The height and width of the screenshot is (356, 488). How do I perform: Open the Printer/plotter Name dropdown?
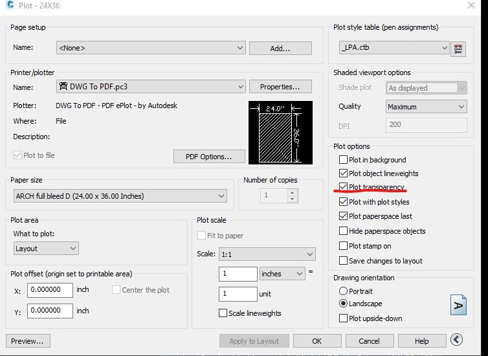click(151, 87)
